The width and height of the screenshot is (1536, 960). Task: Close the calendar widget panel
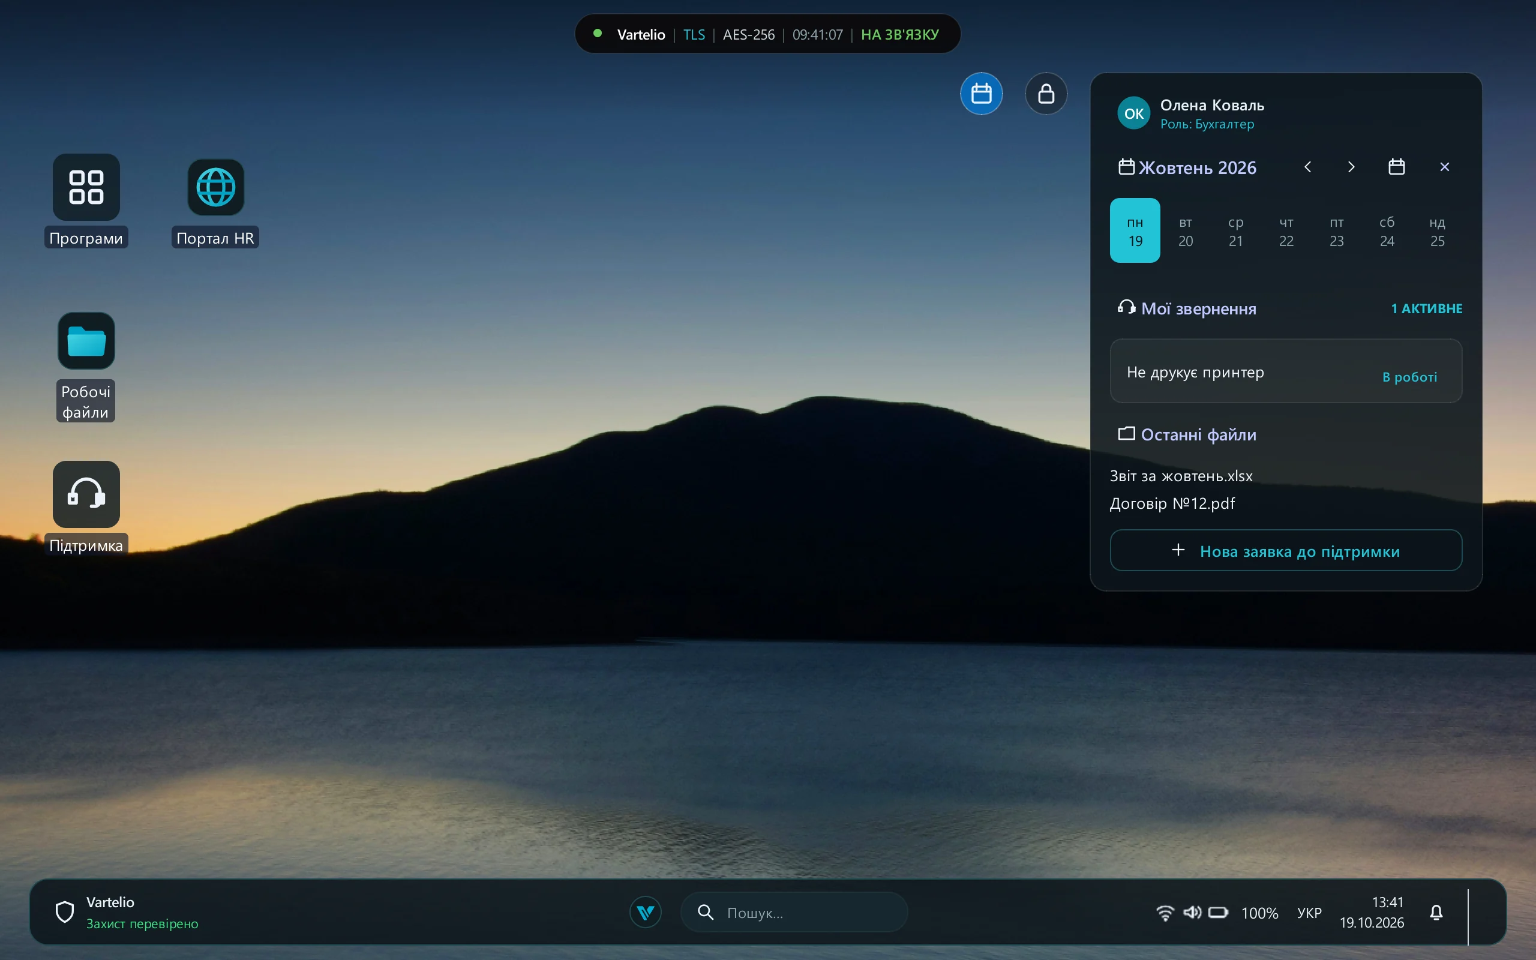coord(1445,167)
